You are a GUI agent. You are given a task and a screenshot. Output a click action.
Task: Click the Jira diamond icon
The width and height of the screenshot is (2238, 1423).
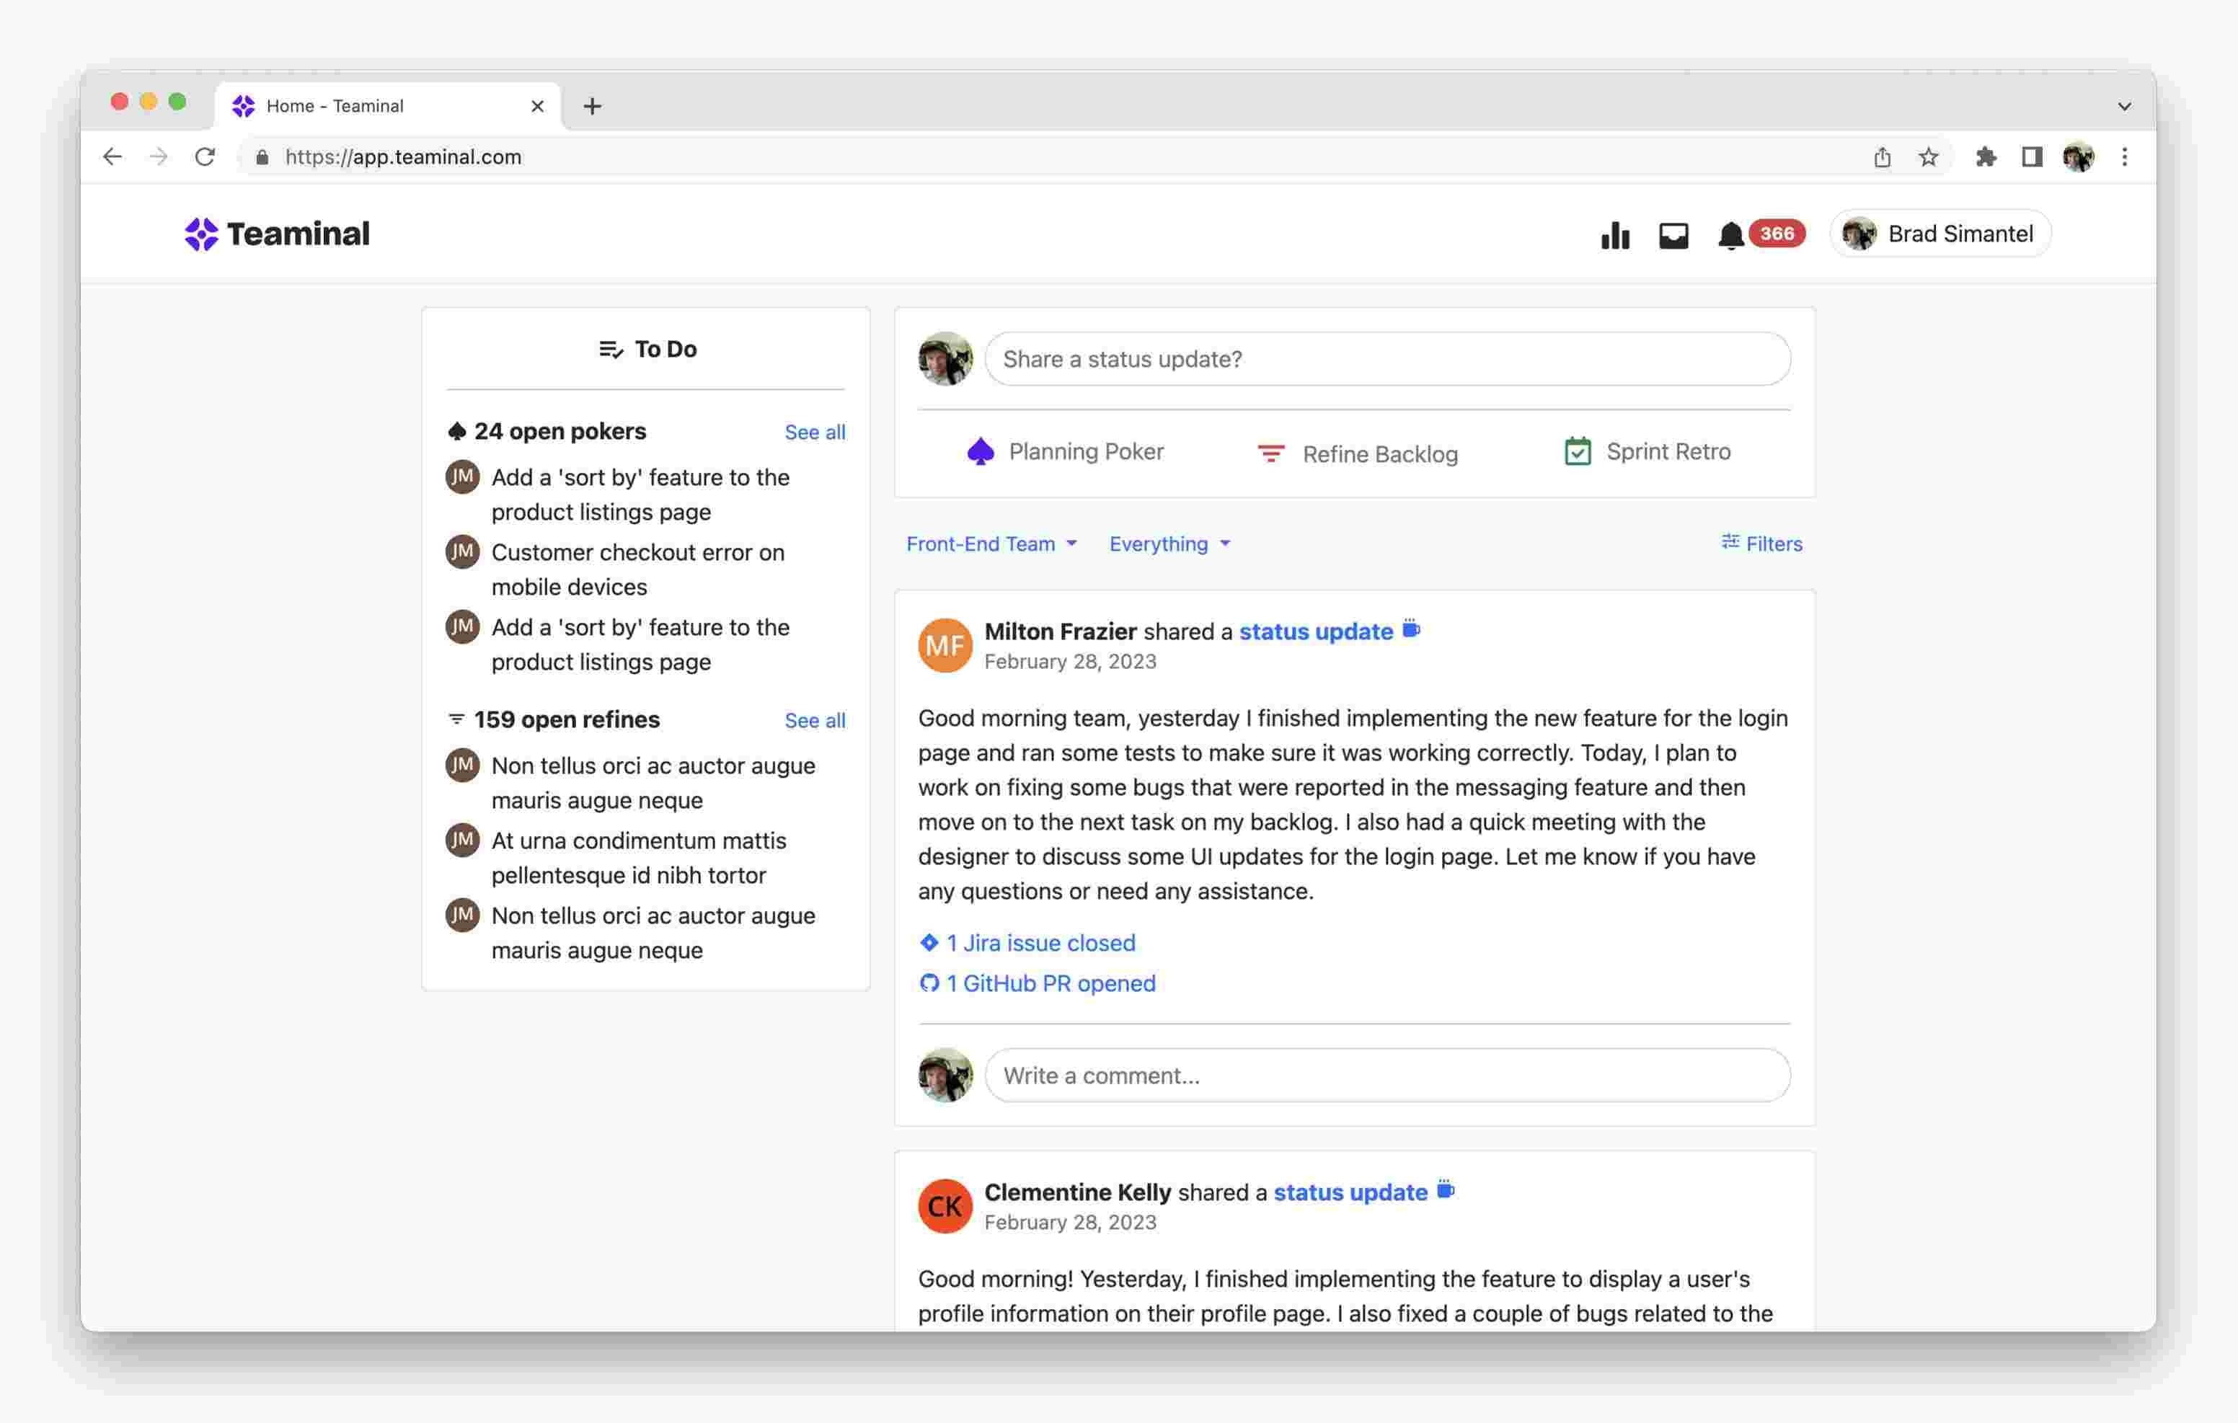coord(929,942)
